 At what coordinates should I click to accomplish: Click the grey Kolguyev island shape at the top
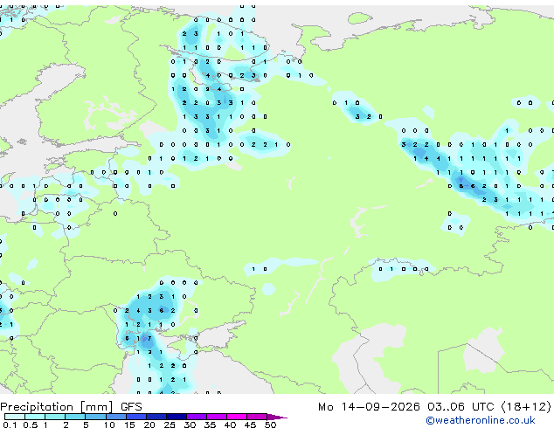click(360, 17)
